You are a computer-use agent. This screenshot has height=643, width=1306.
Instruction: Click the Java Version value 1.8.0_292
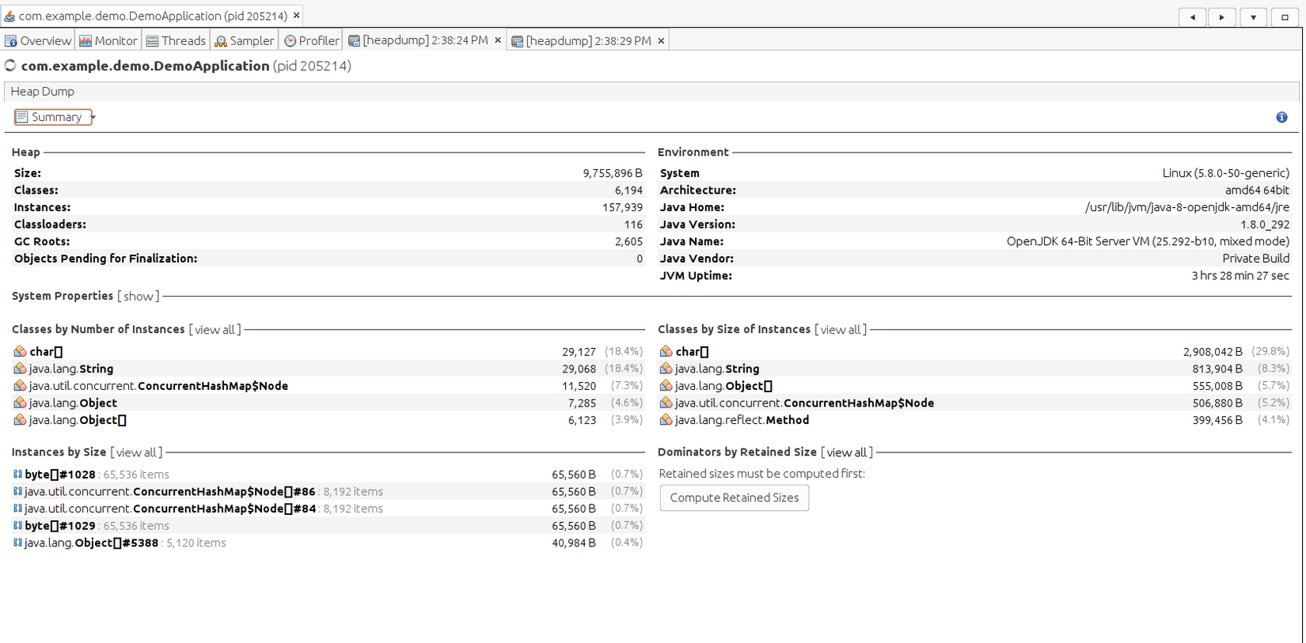(x=1265, y=225)
